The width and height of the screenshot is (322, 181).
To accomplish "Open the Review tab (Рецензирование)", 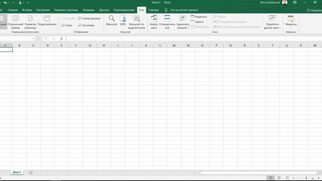I will [124, 10].
